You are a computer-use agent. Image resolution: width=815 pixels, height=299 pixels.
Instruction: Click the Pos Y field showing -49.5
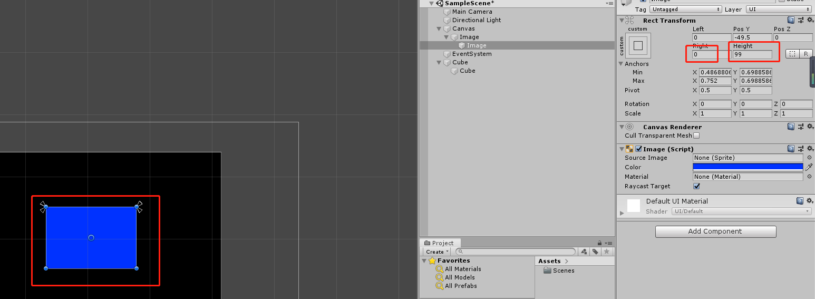(752, 37)
